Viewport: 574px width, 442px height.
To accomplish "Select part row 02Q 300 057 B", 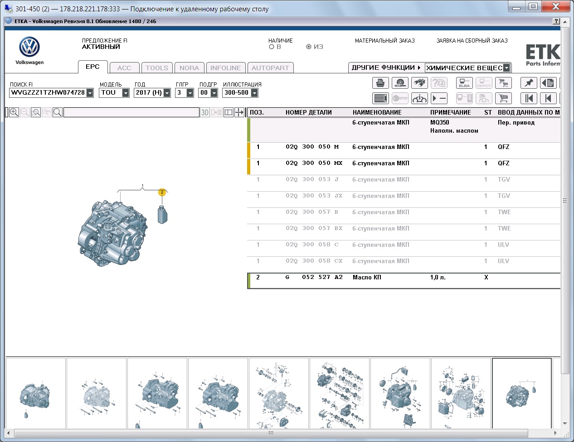I will click(x=404, y=216).
